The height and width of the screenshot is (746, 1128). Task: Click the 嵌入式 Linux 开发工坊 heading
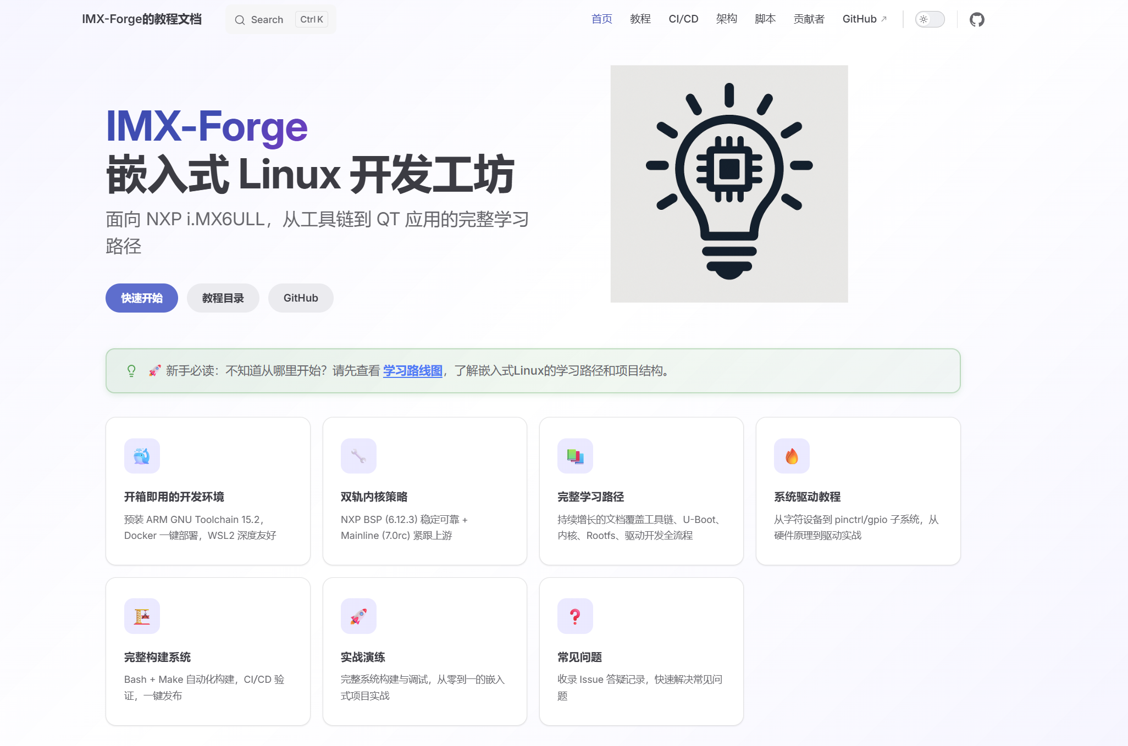point(311,175)
